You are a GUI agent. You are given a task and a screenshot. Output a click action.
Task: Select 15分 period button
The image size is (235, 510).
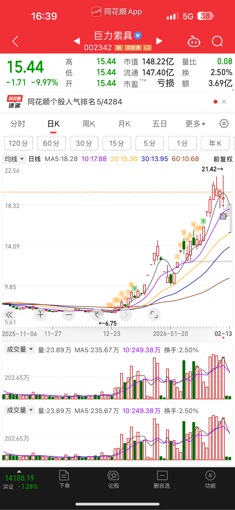[117, 143]
